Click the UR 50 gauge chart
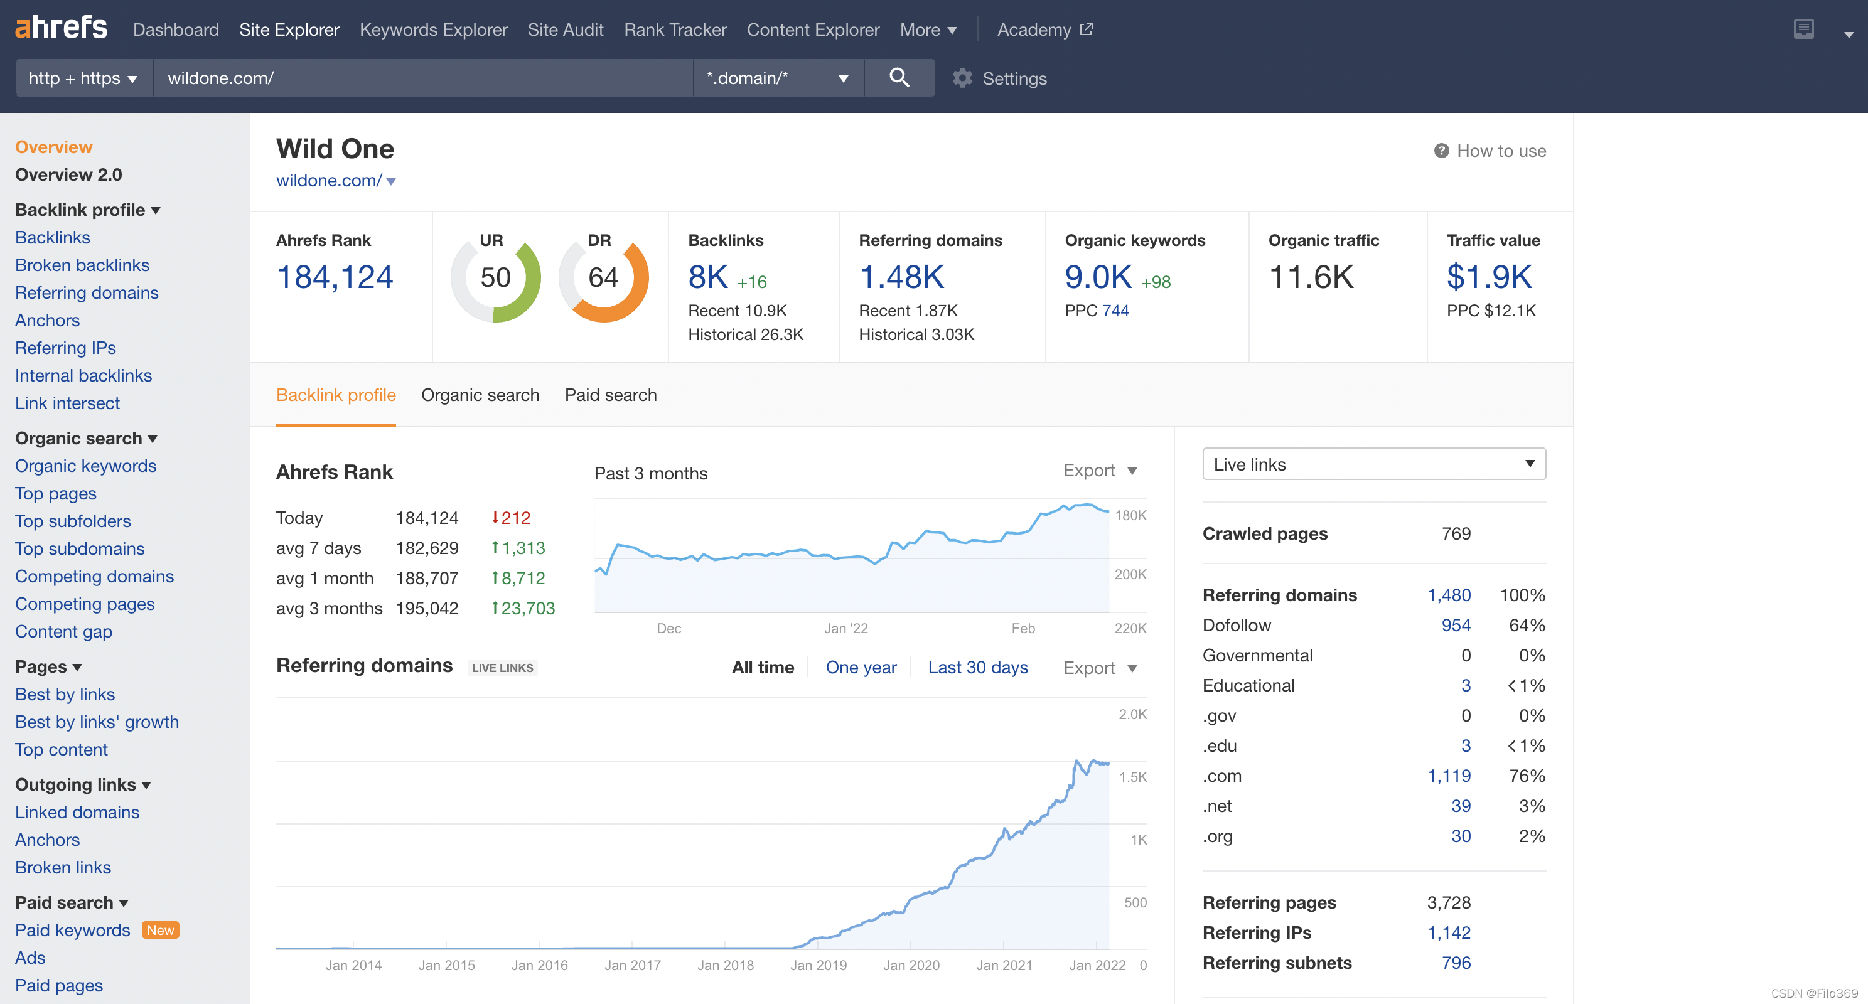 [495, 277]
